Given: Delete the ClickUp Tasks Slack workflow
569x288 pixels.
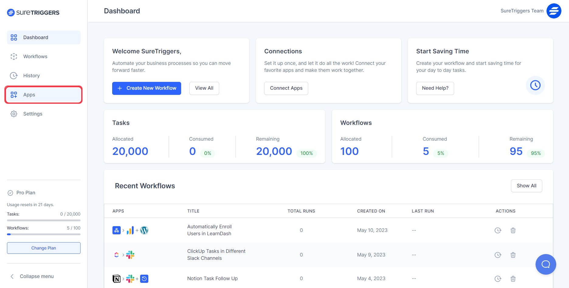Looking at the screenshot, I should (513, 255).
